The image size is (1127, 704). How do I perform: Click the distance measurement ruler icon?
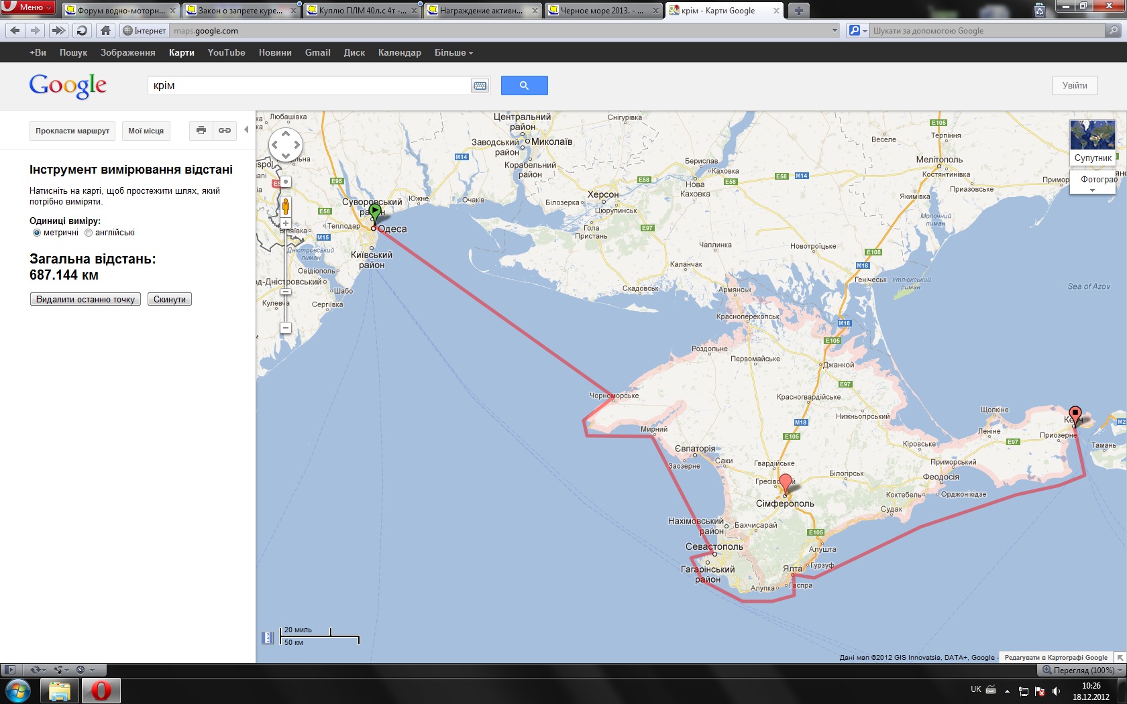[267, 638]
